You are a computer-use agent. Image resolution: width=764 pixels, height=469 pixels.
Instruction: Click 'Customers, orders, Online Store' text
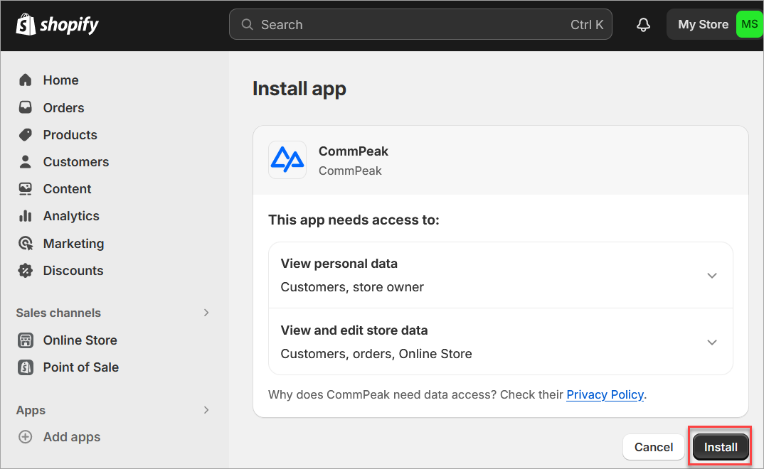376,354
